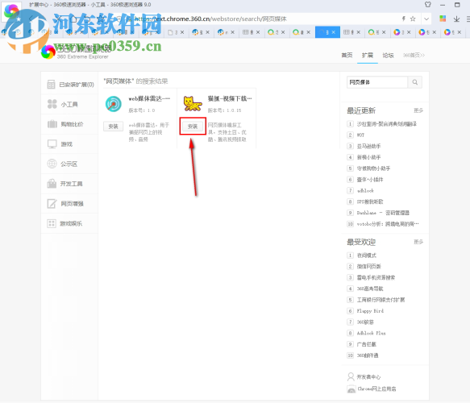Viewport: 470px width, 403px height.
Task: Open the skin shirt icon in title bar
Action: click(x=428, y=5)
